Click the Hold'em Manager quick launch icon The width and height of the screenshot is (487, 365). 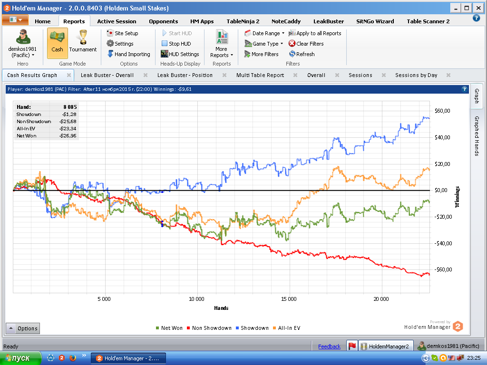tap(61, 358)
